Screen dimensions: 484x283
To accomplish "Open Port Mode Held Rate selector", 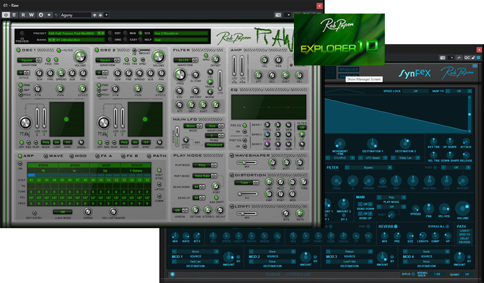I will click(x=205, y=176).
